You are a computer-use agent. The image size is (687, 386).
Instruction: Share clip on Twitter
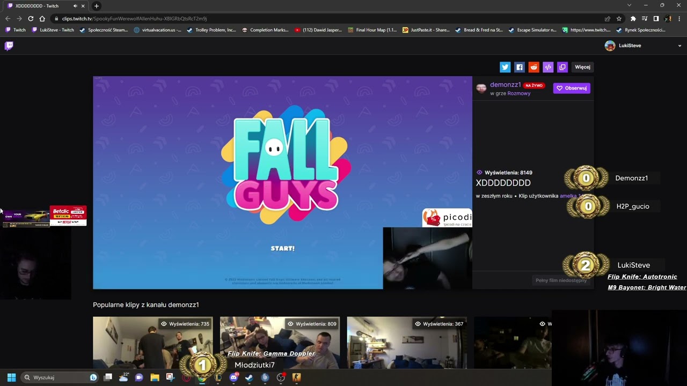tap(505, 67)
